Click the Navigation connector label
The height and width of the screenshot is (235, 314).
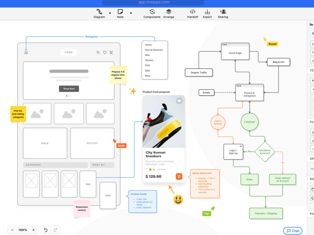point(92,37)
